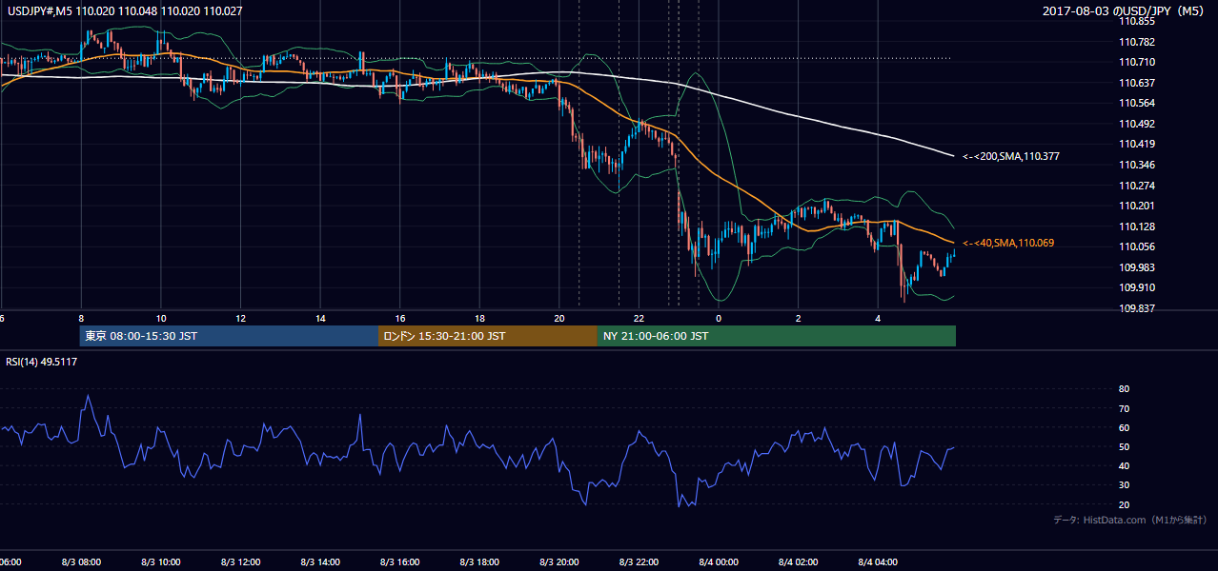The image size is (1218, 571).
Task: Click hour tick 18 under the price chart
Action: point(479,318)
